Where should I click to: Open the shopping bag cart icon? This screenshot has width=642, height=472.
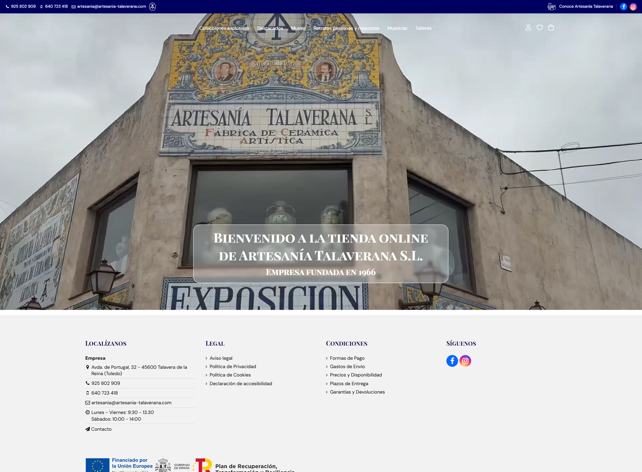(551, 28)
